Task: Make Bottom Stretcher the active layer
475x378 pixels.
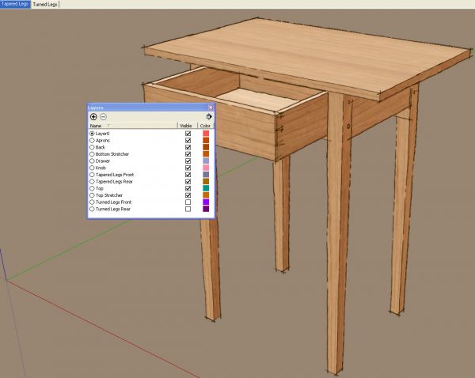Action: [92, 154]
